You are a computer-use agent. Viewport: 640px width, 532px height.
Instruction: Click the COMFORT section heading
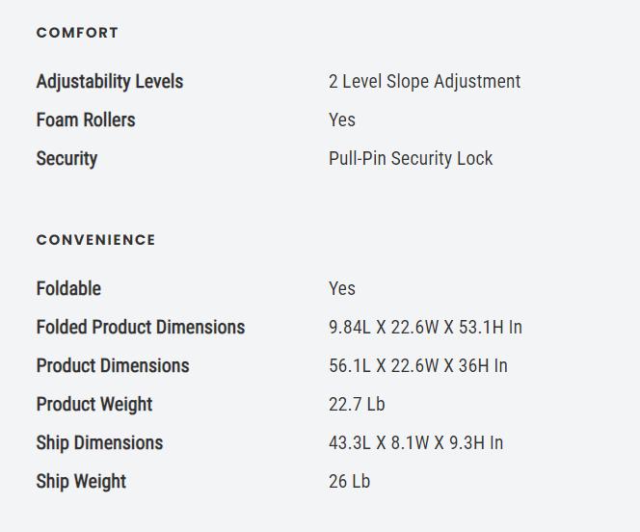pos(77,33)
